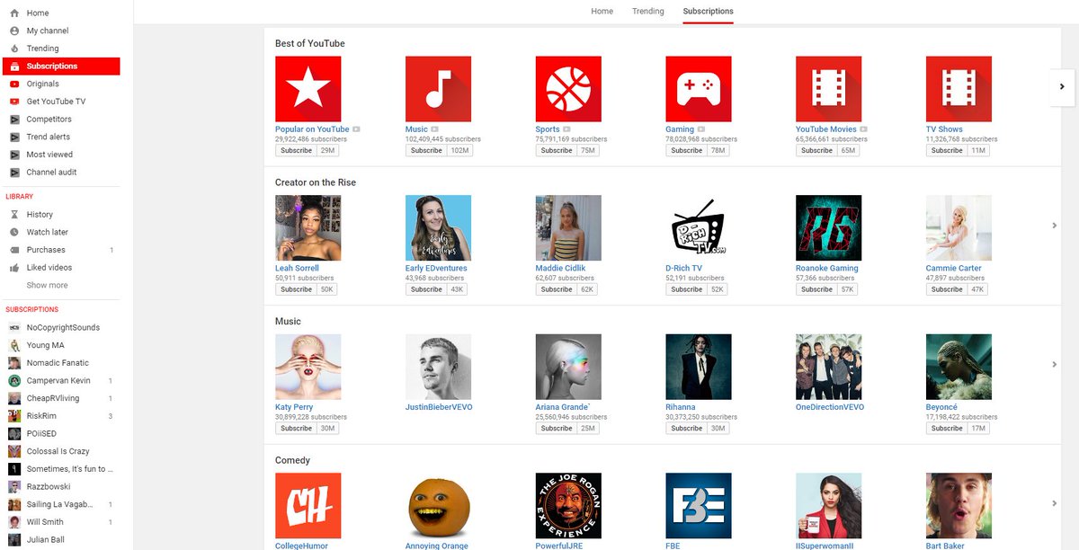Subscribe to Beyoncé
The image size is (1079, 550).
(947, 428)
